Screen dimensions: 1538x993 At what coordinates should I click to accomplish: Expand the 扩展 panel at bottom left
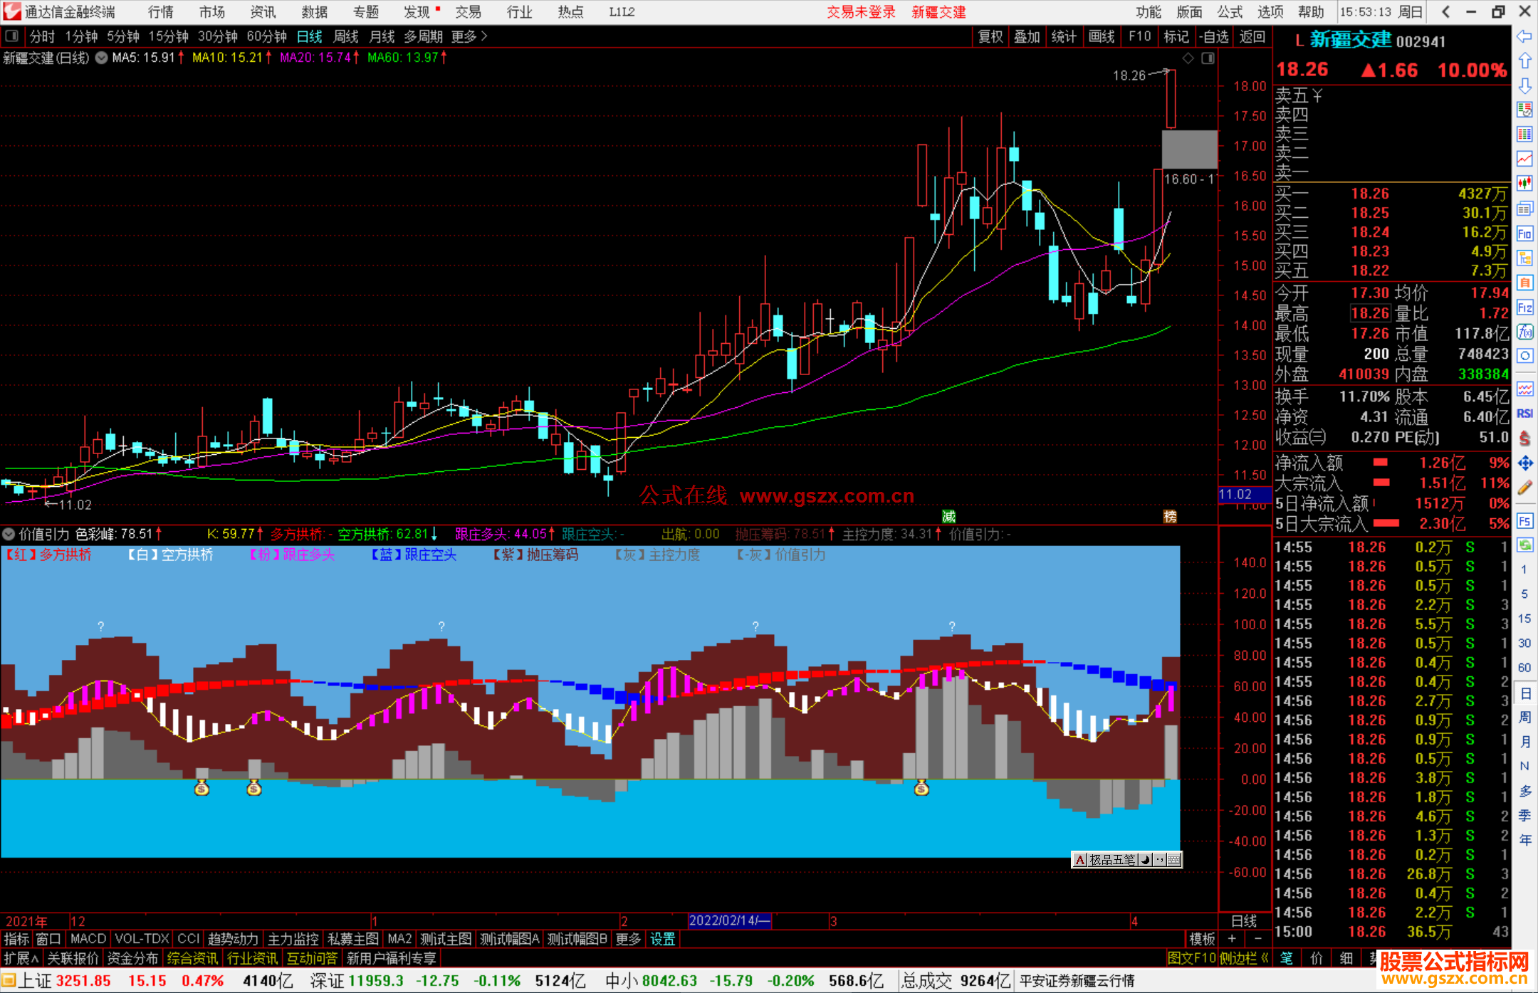pos(21,958)
